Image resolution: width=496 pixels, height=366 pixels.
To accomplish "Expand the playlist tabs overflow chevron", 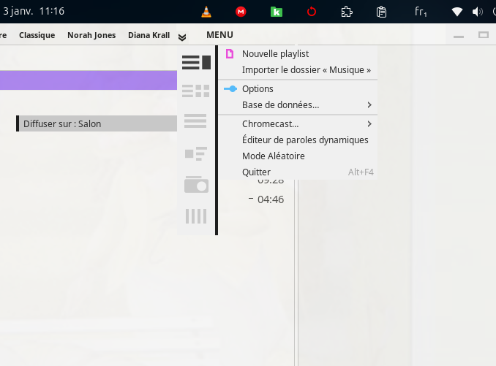I will [x=182, y=37].
